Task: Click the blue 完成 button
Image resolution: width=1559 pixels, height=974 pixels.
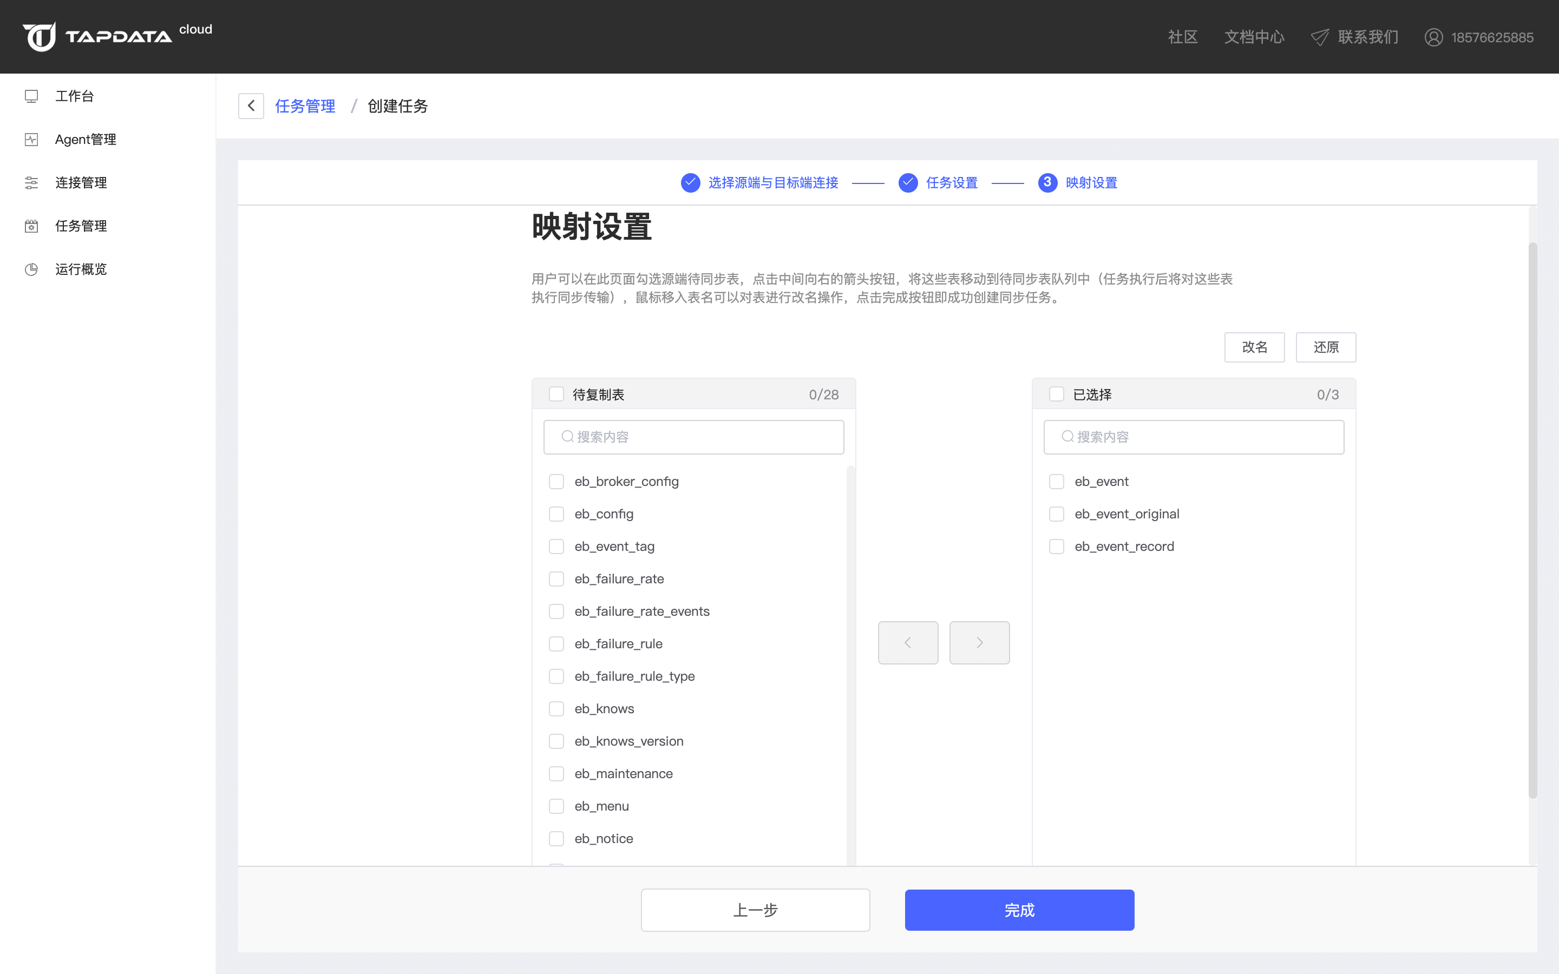Action: (1019, 910)
